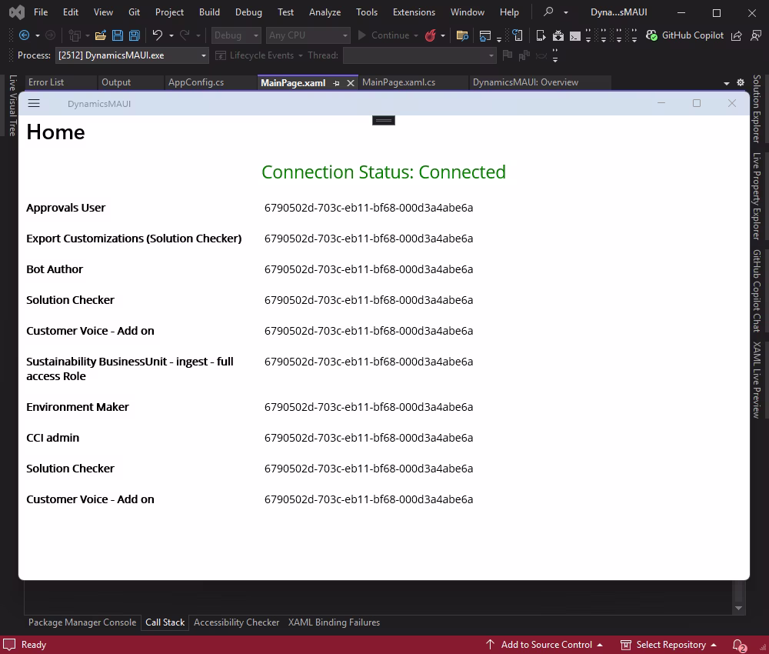
Task: Expand the Navigate Backward history dropdown arrow
Action: 37,36
